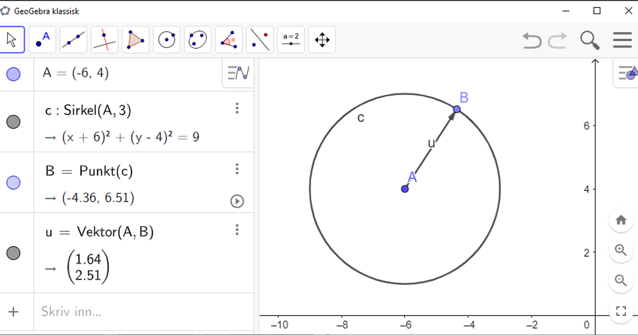Click the Skriv inn input field
This screenshot has width=638, height=335.
106,312
